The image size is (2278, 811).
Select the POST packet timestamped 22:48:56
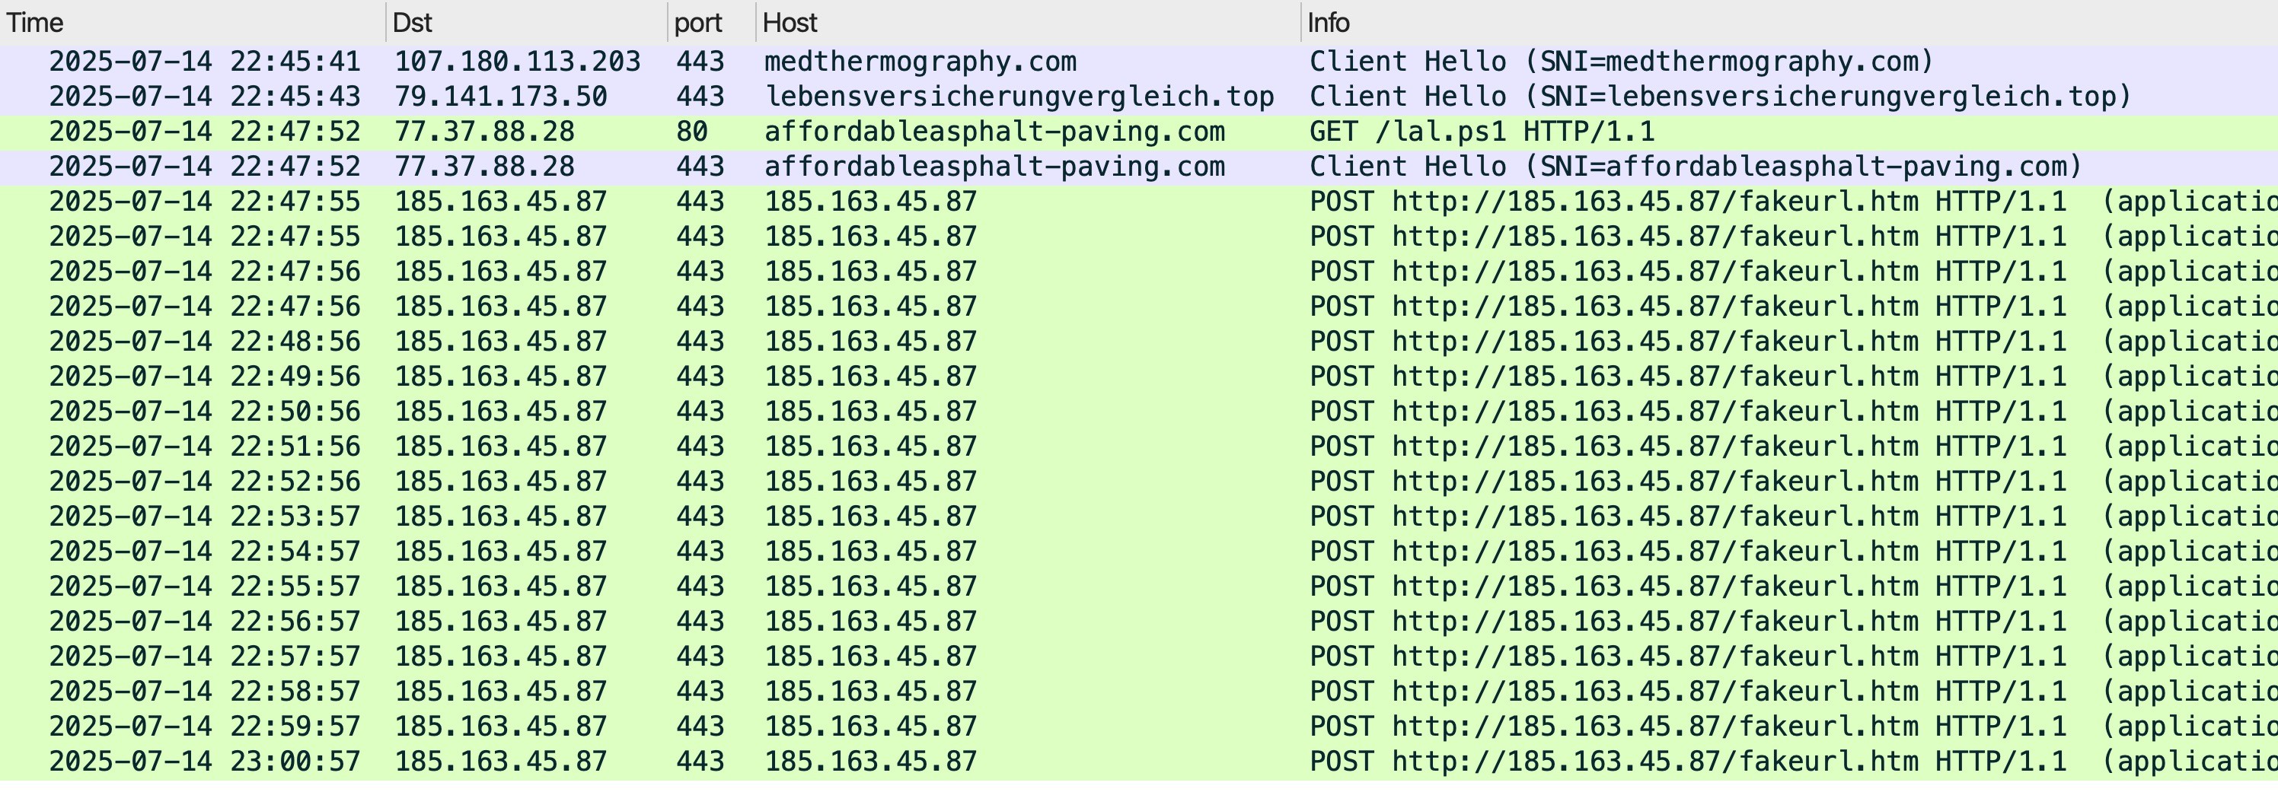(1139, 342)
